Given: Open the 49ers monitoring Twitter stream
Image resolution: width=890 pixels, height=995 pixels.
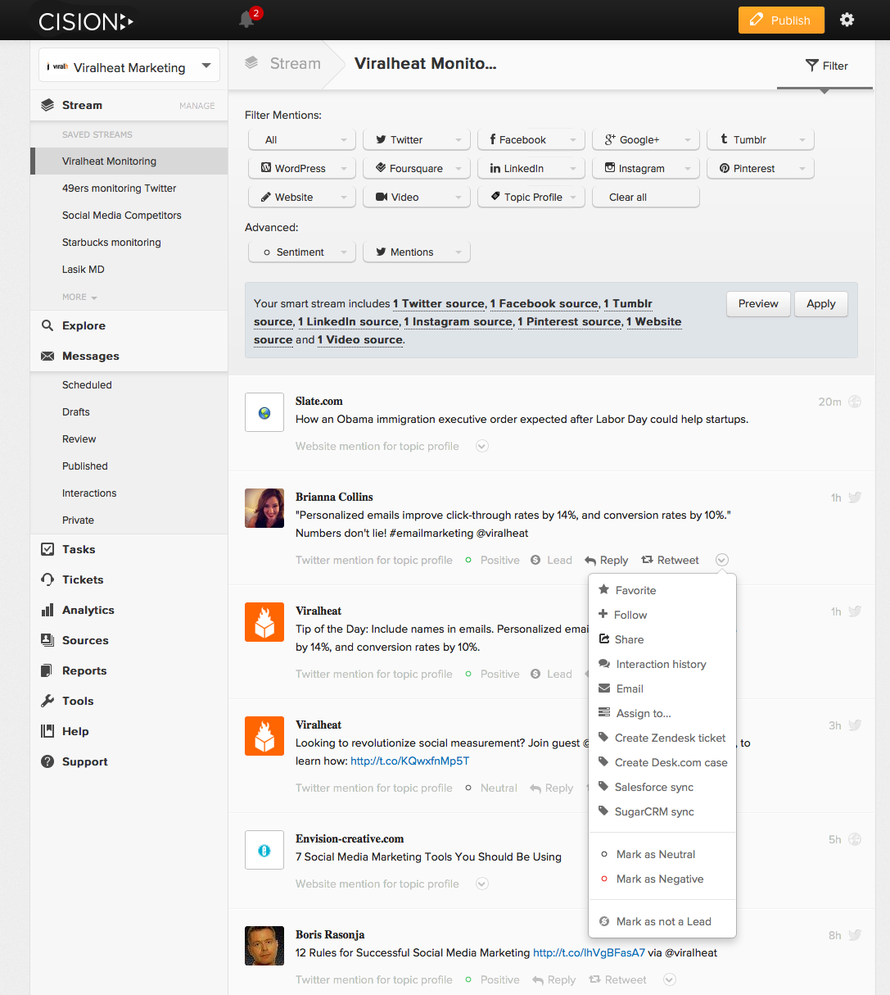Looking at the screenshot, I should (x=120, y=188).
